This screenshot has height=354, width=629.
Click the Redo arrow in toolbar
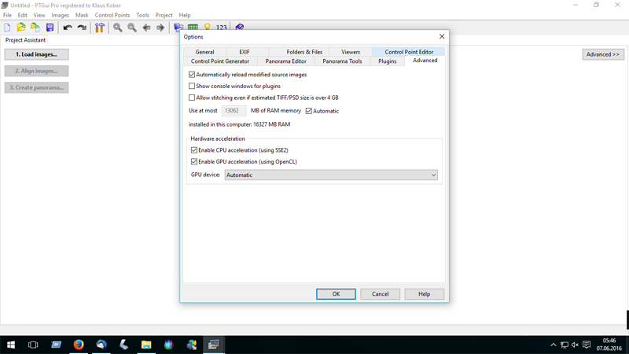click(x=82, y=28)
